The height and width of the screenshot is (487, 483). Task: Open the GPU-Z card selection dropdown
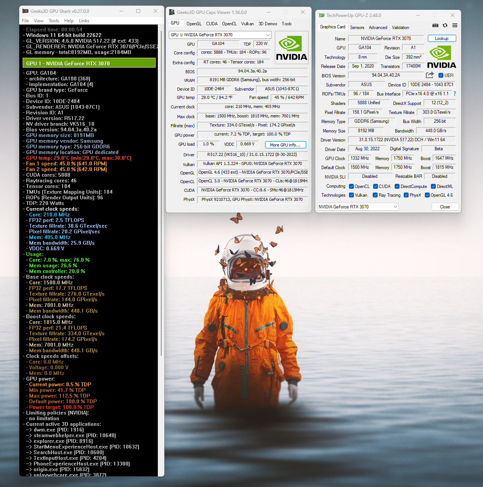[x=358, y=207]
